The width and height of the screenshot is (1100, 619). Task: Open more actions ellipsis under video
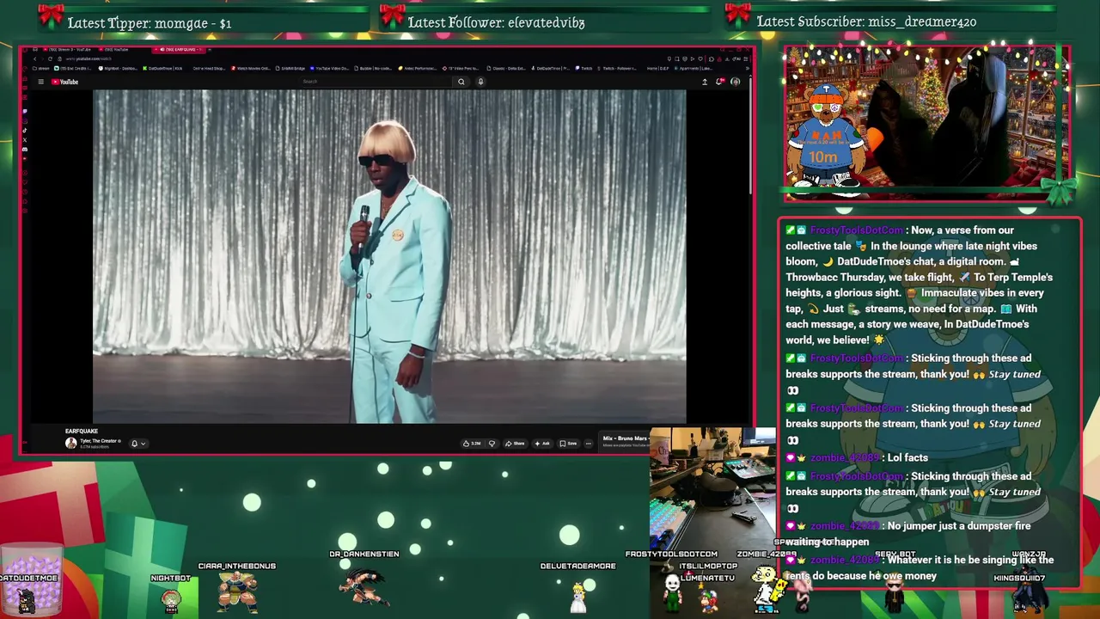pyautogui.click(x=589, y=444)
